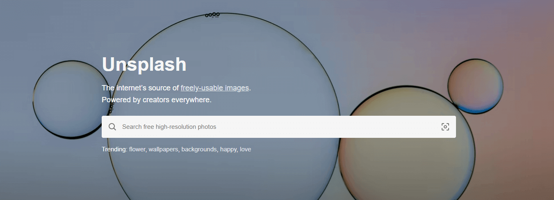Viewport: 554px width, 200px height.
Task: Click the Unsplash heading title
Action: pyautogui.click(x=144, y=64)
